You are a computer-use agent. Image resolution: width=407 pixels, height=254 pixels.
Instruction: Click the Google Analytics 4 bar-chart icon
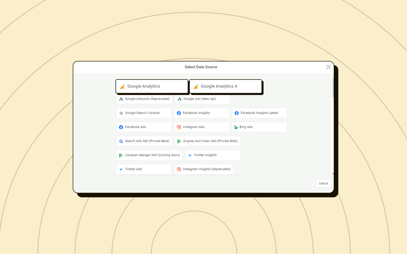click(x=196, y=87)
